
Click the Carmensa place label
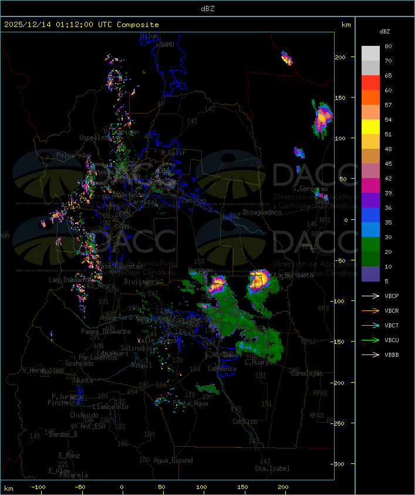click(x=222, y=369)
